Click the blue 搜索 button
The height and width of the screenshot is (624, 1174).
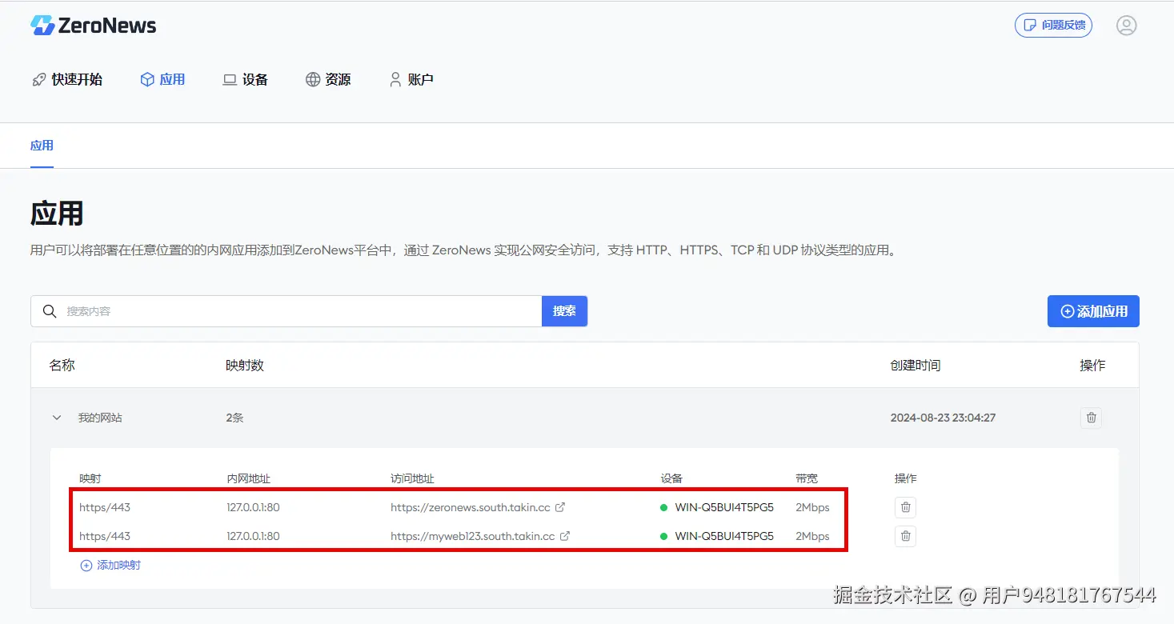564,311
